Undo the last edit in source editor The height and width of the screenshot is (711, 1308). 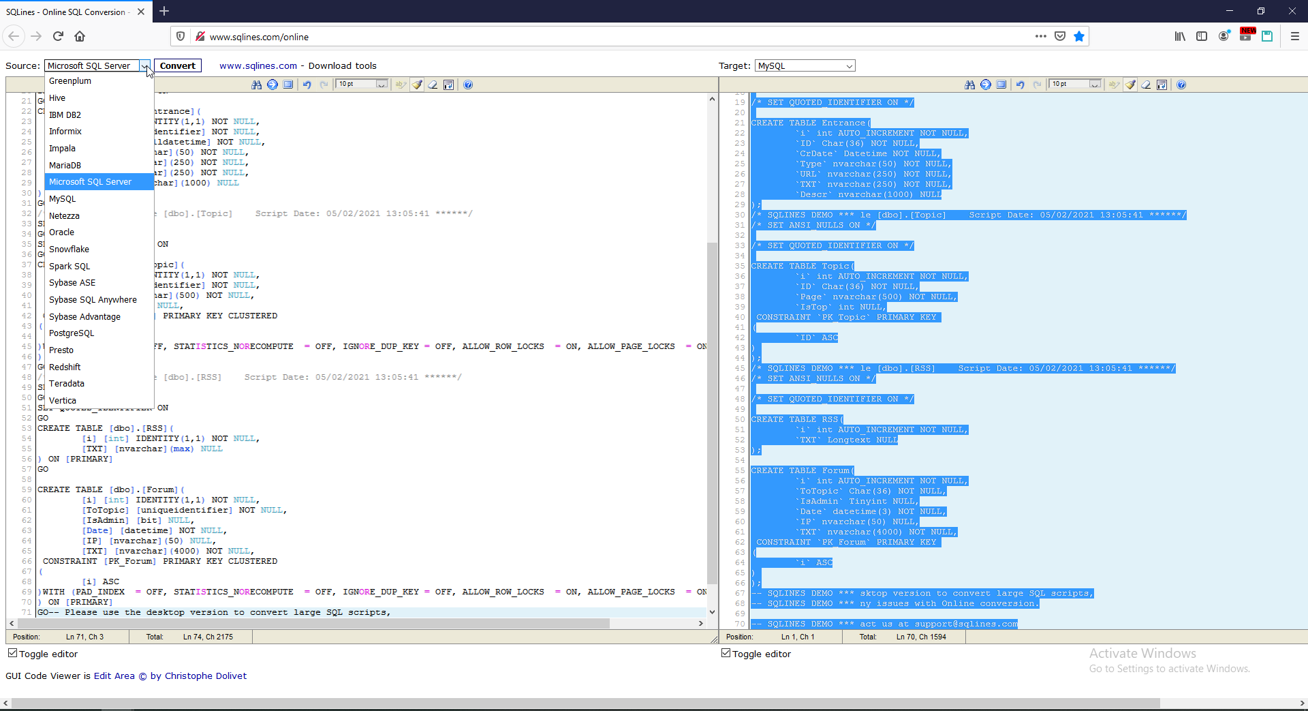click(x=307, y=85)
